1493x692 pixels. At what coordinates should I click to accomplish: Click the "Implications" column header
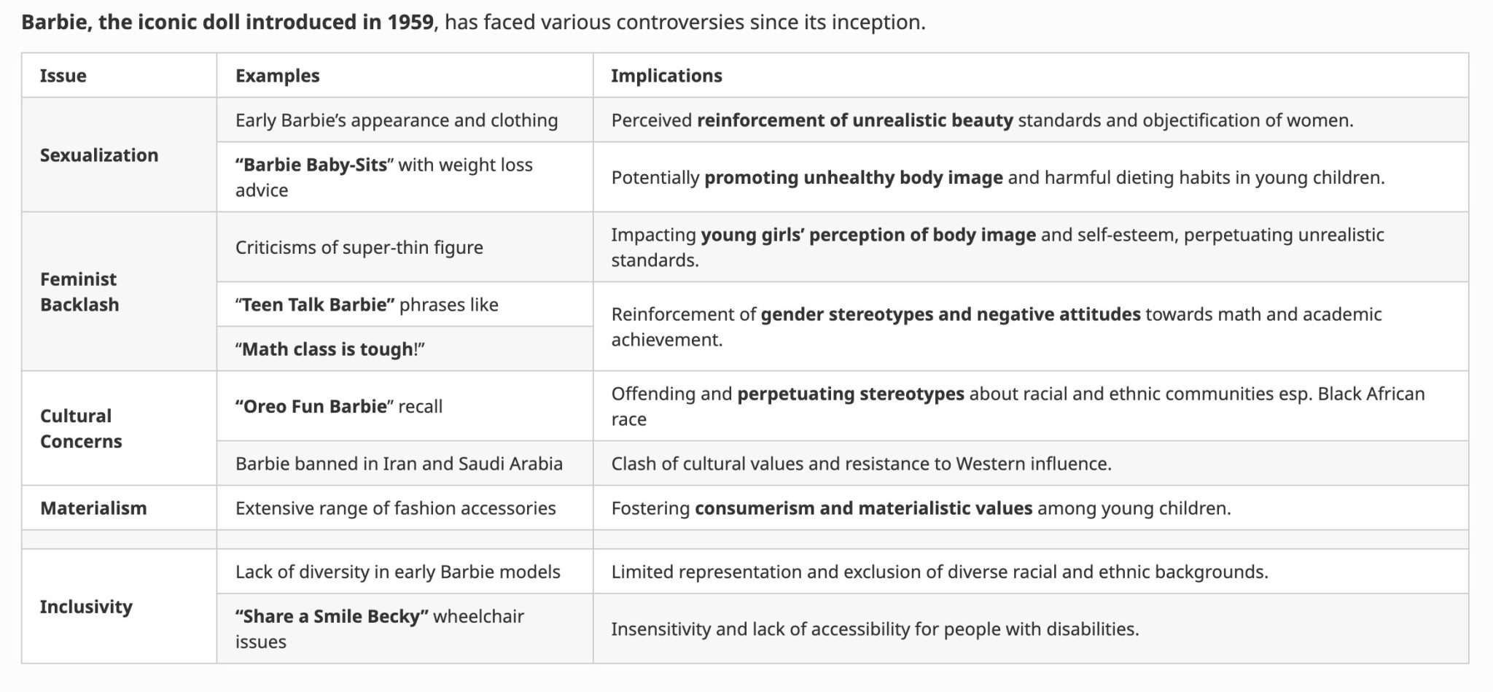point(666,76)
